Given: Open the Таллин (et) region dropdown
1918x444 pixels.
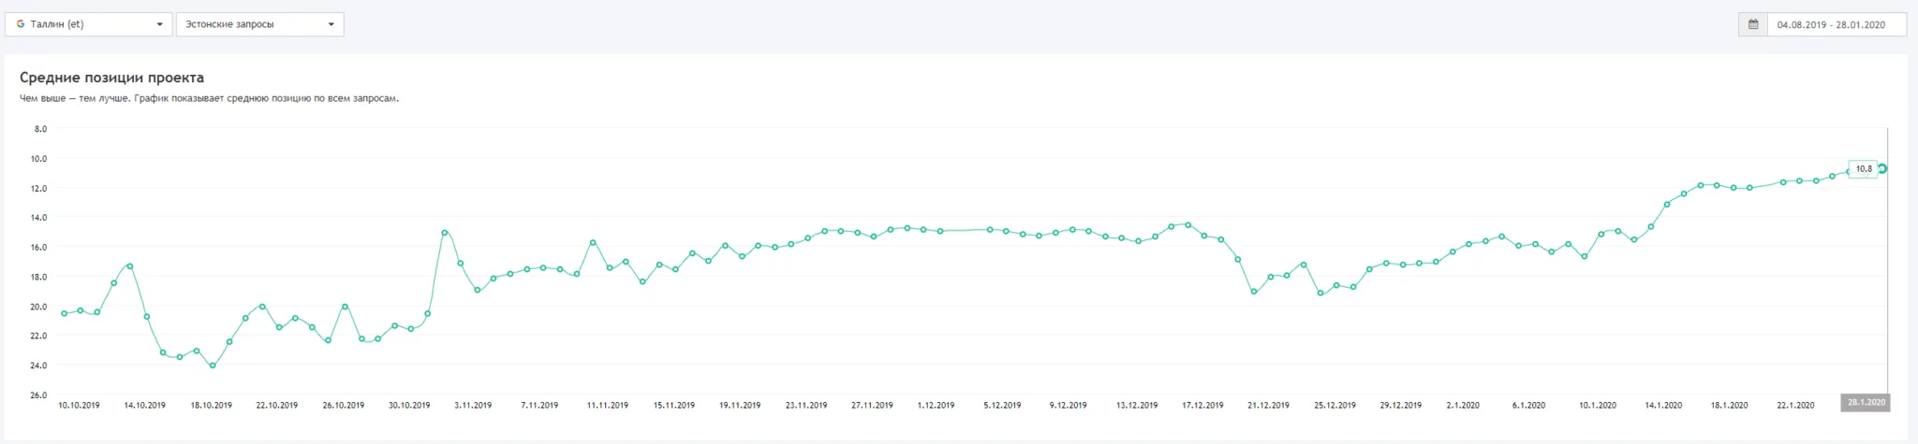Looking at the screenshot, I should (89, 24).
